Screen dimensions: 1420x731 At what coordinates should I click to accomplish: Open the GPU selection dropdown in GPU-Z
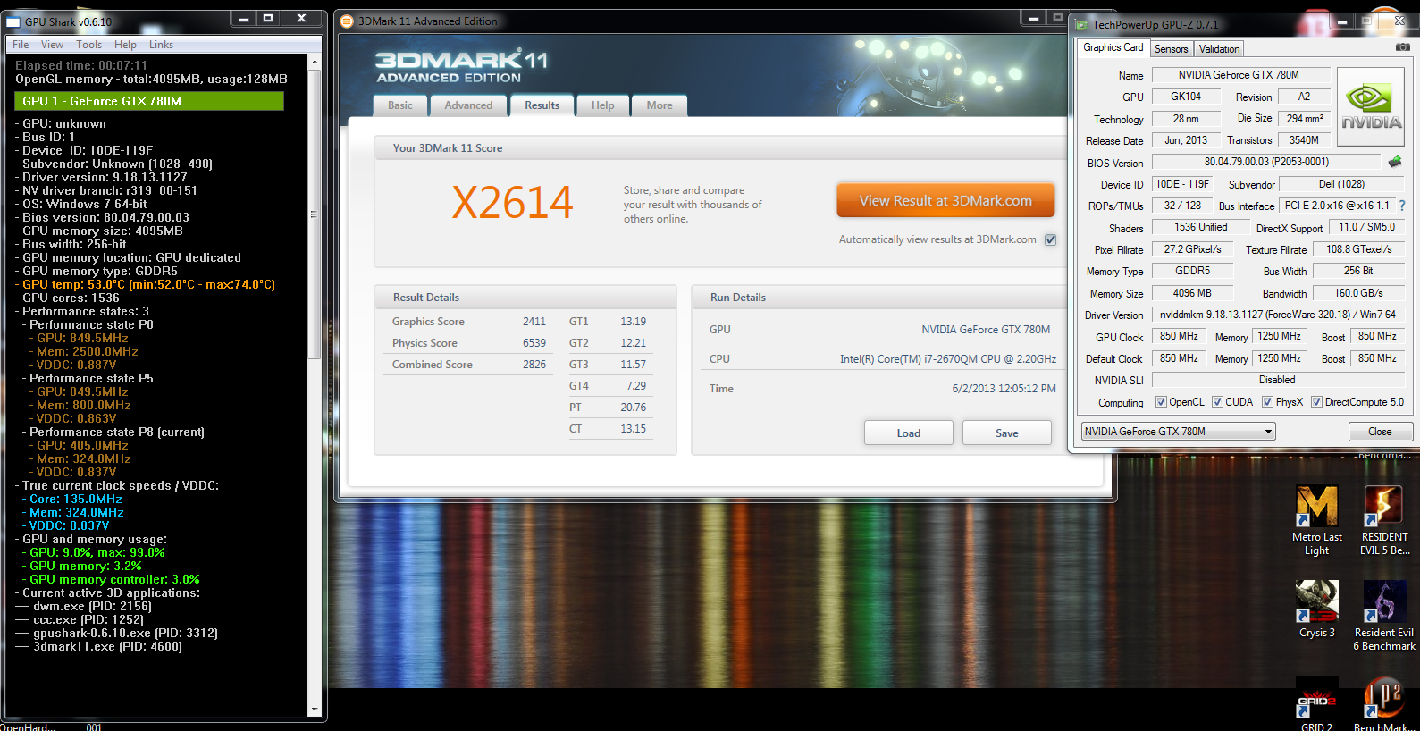tap(1178, 432)
